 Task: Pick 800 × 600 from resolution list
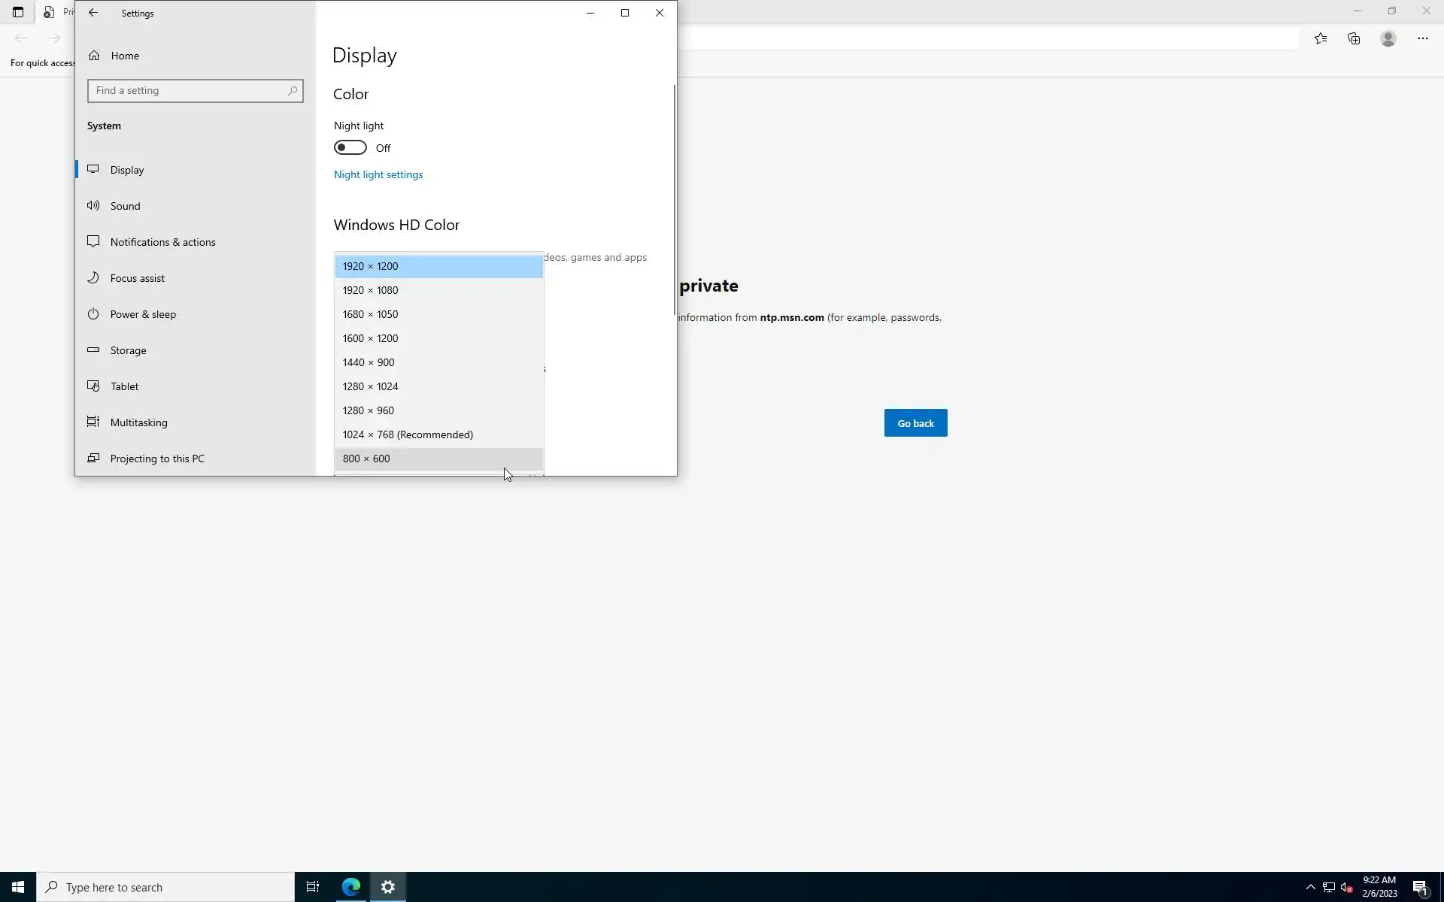(438, 459)
